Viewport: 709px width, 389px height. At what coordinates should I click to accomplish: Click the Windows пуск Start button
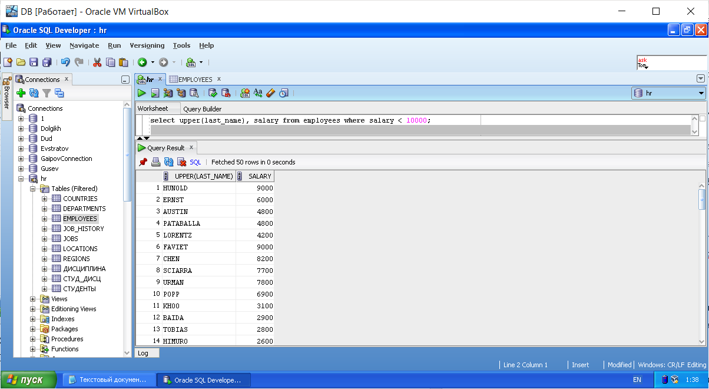point(29,380)
